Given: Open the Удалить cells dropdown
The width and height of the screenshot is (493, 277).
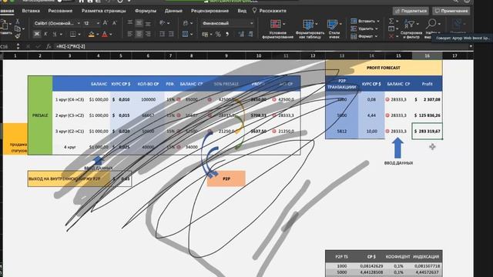Looking at the screenshot, I should click(x=364, y=28).
